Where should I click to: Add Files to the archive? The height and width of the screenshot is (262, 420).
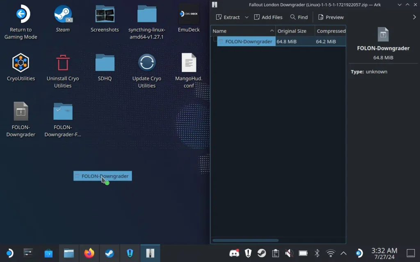click(268, 17)
